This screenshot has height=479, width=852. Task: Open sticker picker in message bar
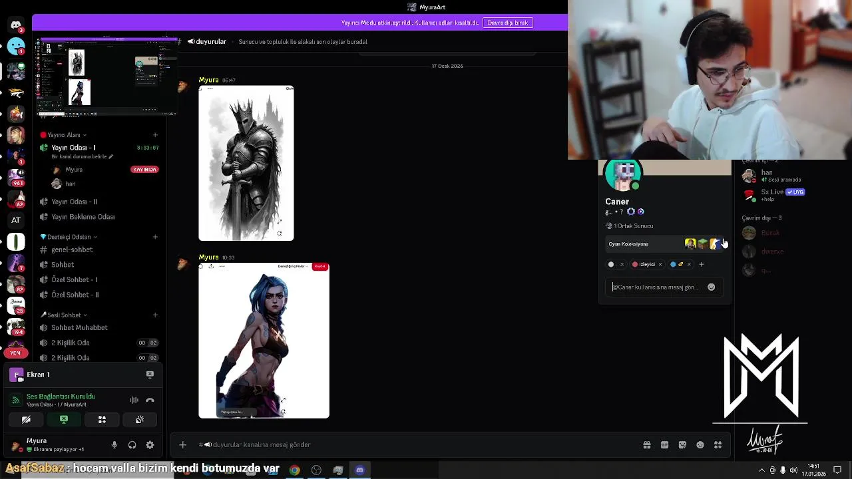[682, 445]
